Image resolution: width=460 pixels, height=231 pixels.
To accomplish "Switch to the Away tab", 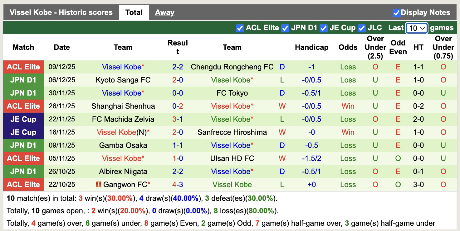I will (x=164, y=12).
